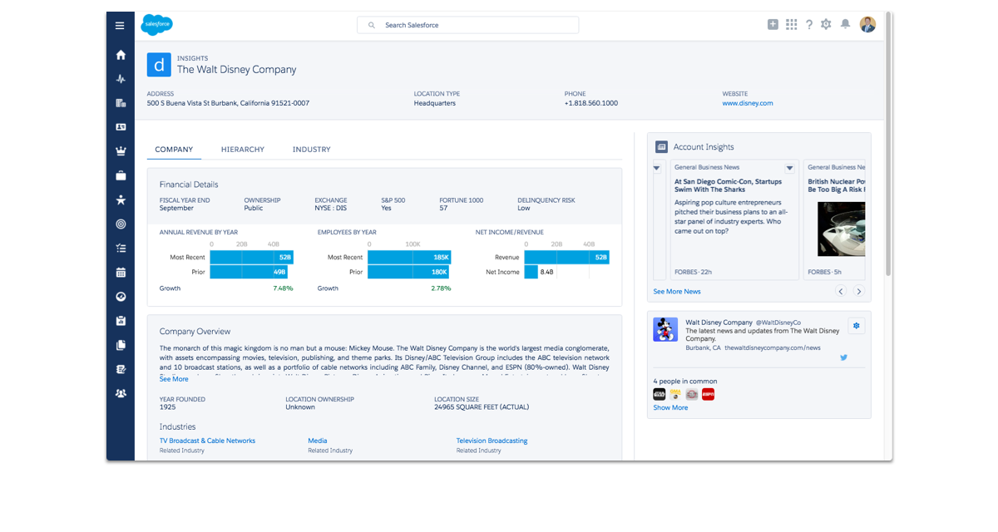Go to Home in the sidebar
Viewport: 998px width, 532px height.
coord(121,55)
